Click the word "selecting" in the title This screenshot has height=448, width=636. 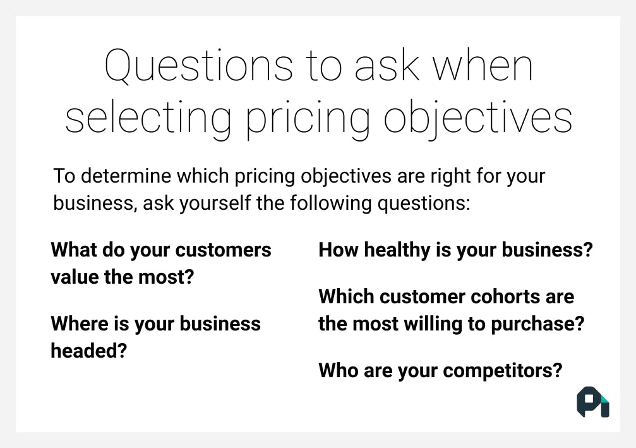149,116
